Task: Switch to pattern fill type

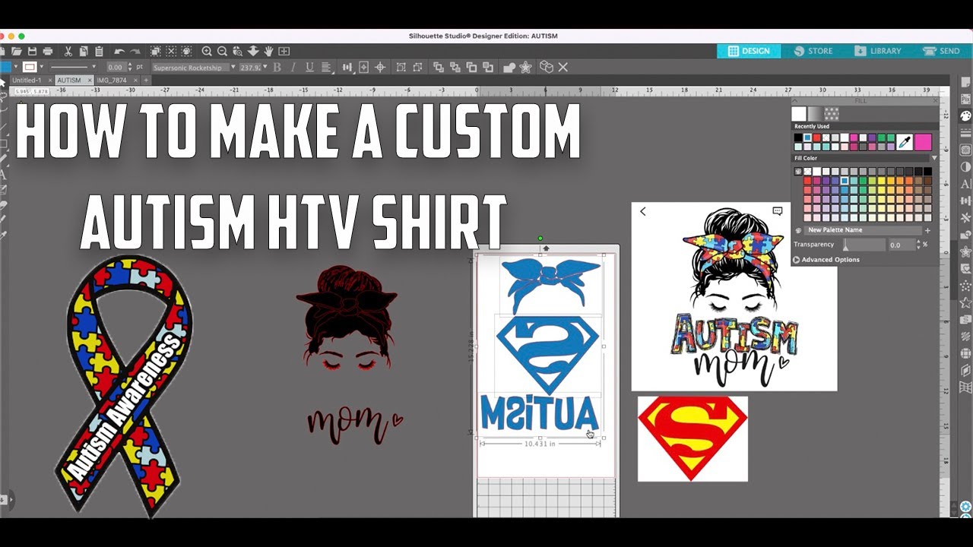Action: pyautogui.click(x=832, y=114)
